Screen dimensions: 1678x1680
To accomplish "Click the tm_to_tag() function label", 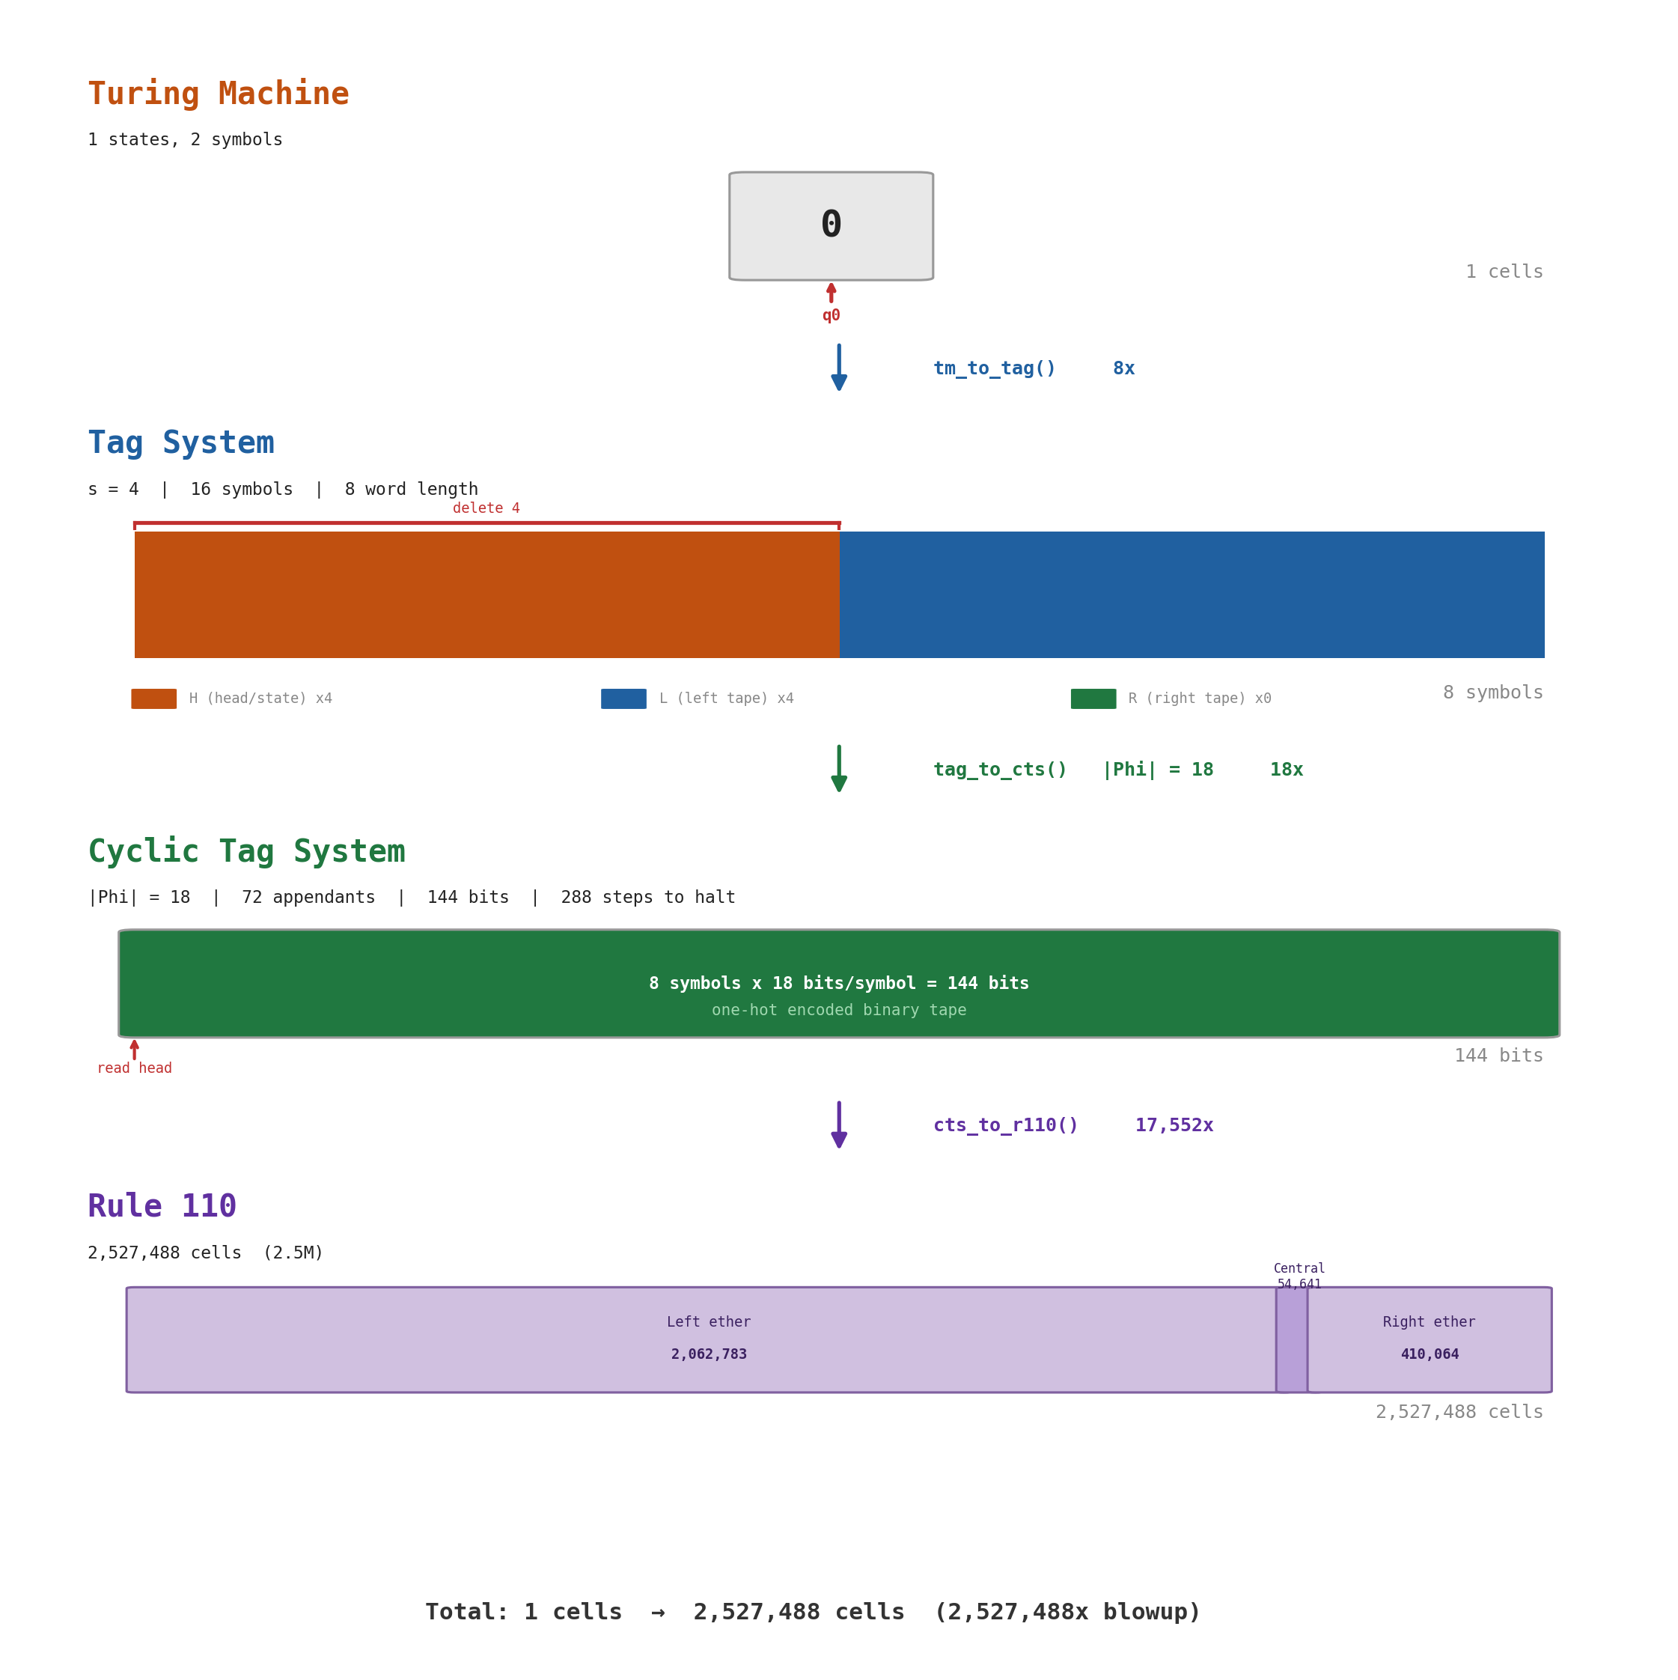I will (x=994, y=368).
